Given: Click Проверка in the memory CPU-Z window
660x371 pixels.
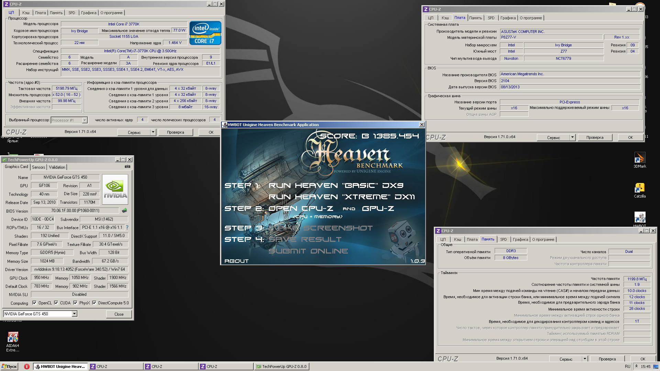Looking at the screenshot, I should coord(607,359).
